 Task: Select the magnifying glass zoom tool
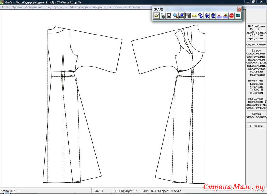pos(175,16)
